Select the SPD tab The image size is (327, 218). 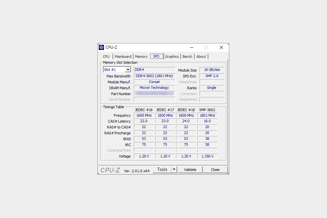tap(156, 56)
